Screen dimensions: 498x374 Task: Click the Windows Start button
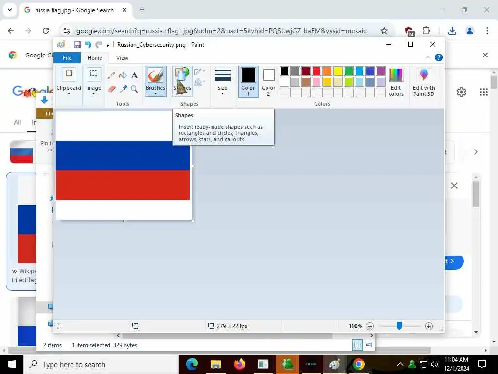(x=12, y=364)
